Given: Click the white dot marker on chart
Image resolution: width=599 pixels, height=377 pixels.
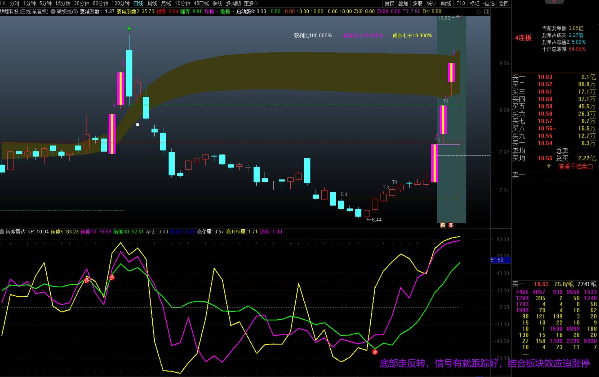Looking at the screenshot, I should point(137,125).
